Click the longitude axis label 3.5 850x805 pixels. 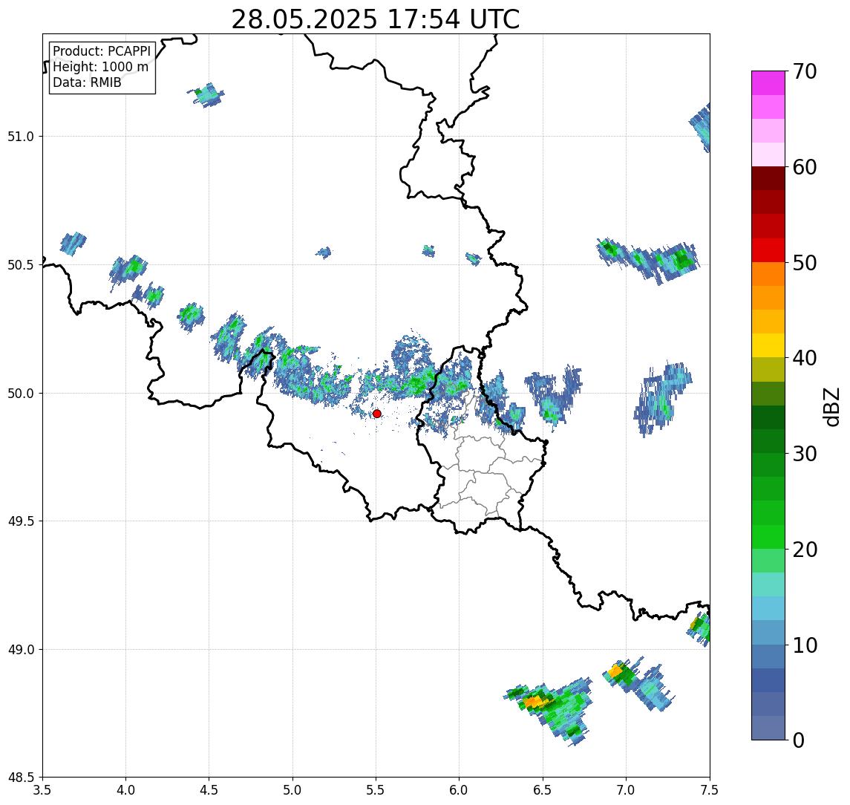coord(42,789)
